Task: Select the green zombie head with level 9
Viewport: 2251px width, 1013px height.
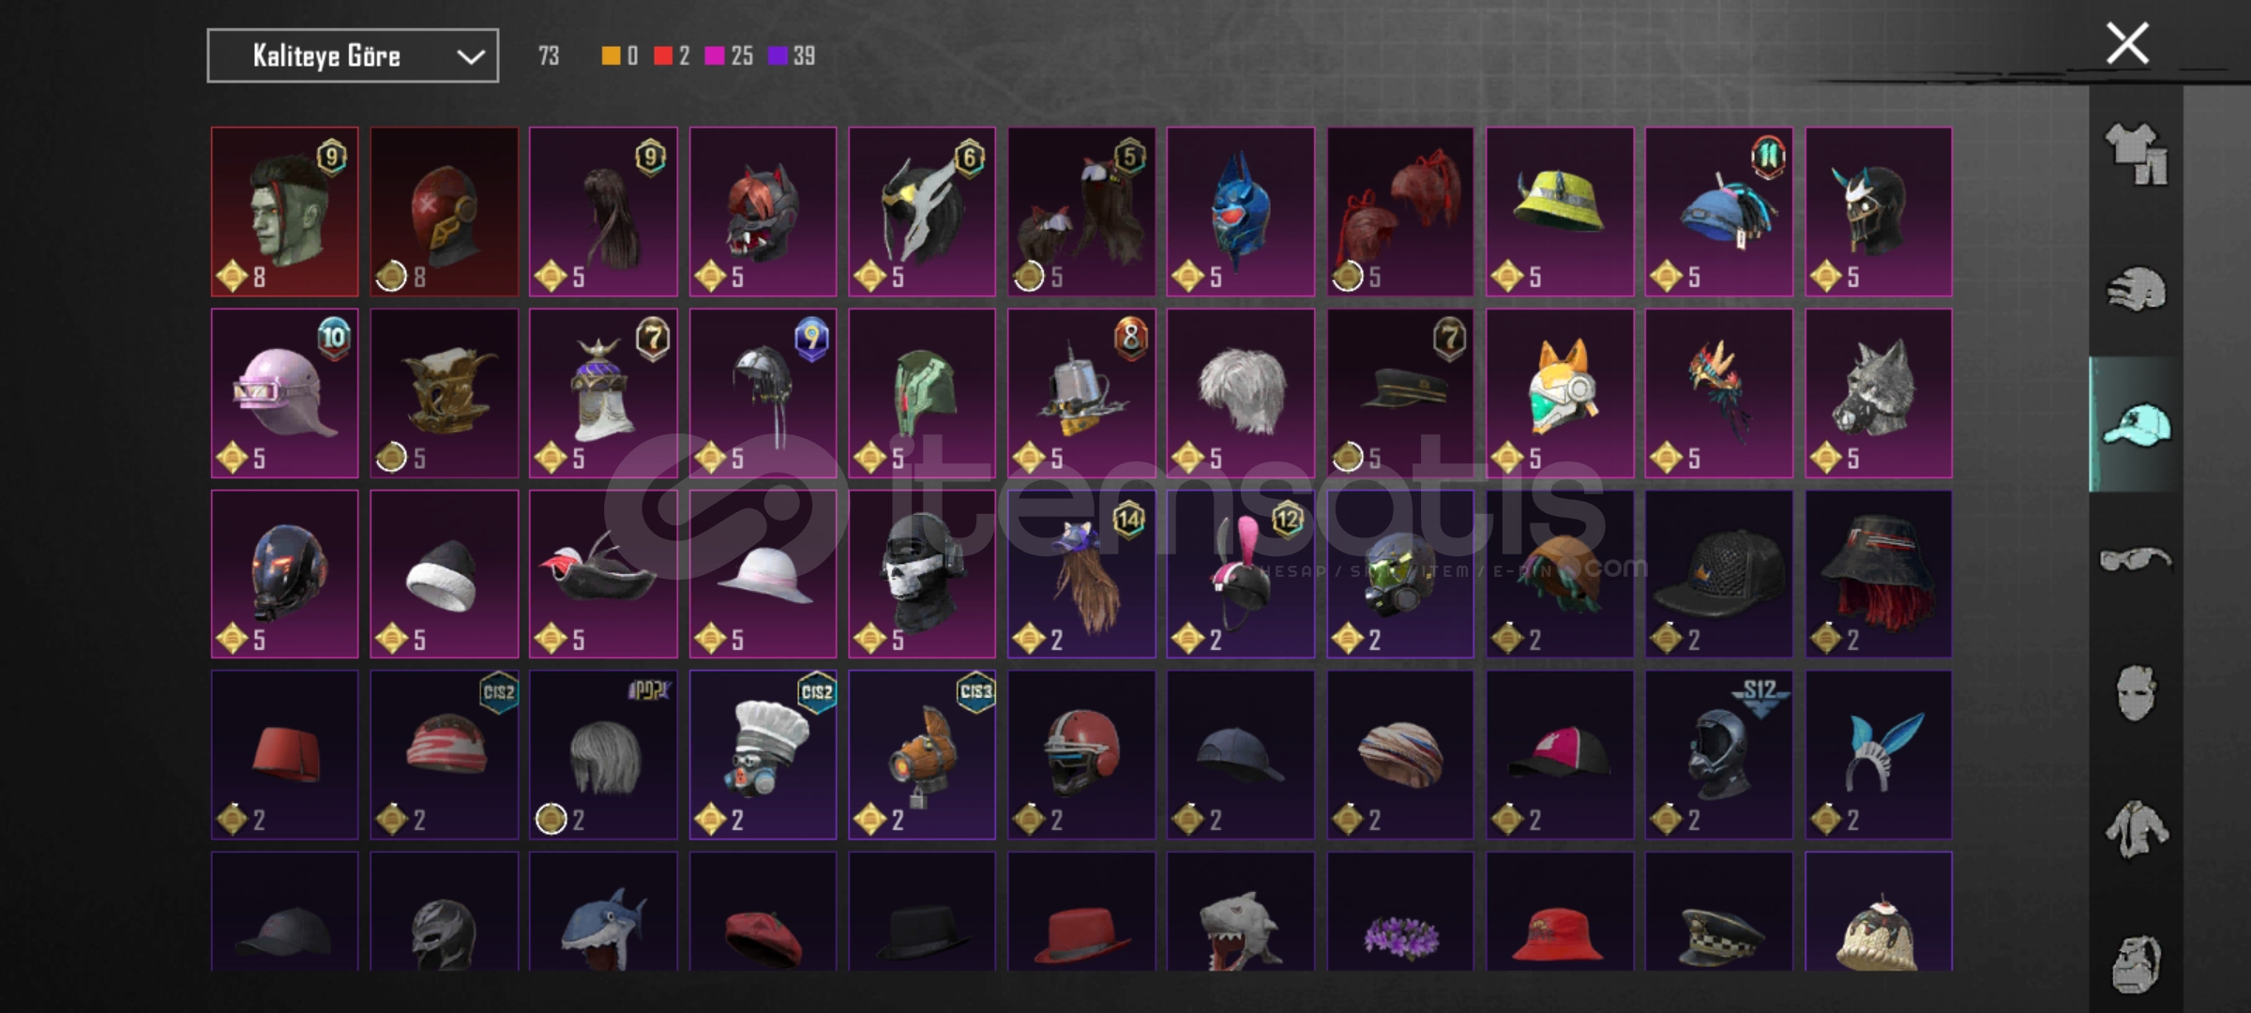Action: 285,212
